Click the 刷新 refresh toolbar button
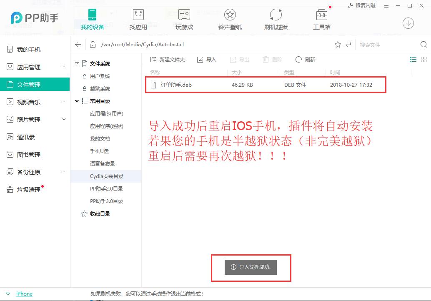431x301 pixels. coord(305,60)
